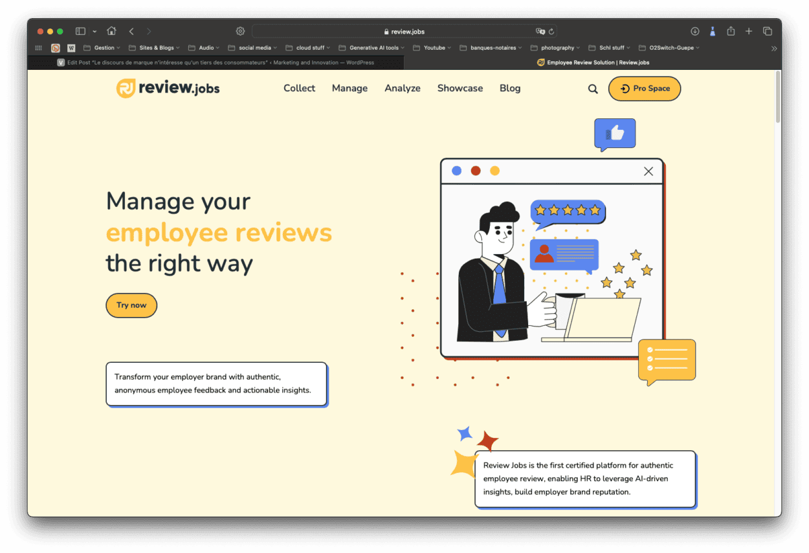
Task: Go to the Safari home page icon
Action: click(x=111, y=31)
